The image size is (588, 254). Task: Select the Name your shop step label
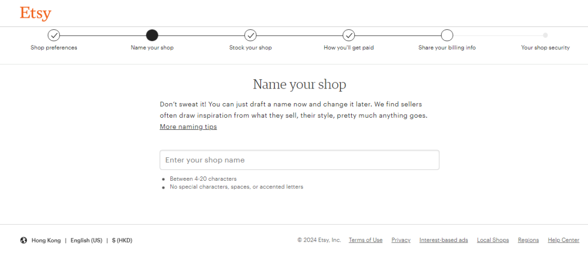pos(152,48)
